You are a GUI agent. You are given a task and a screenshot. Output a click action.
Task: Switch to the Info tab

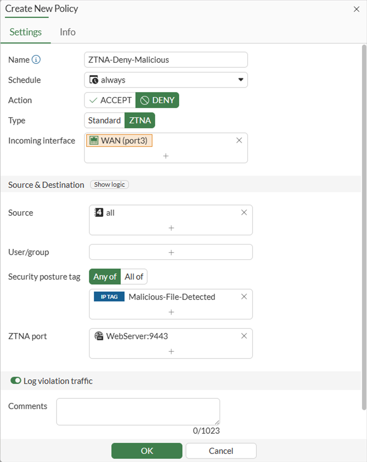(x=67, y=32)
